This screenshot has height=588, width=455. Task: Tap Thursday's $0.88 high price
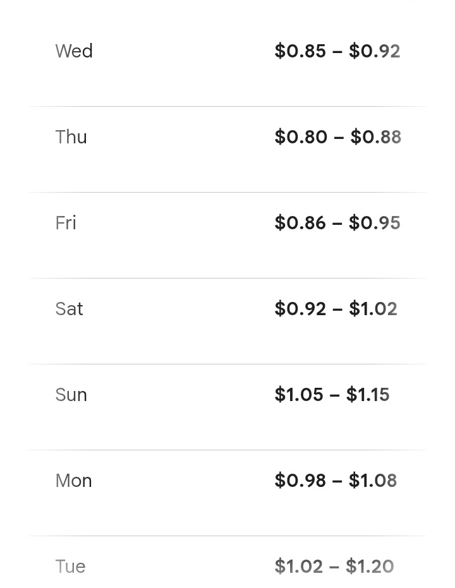(375, 137)
